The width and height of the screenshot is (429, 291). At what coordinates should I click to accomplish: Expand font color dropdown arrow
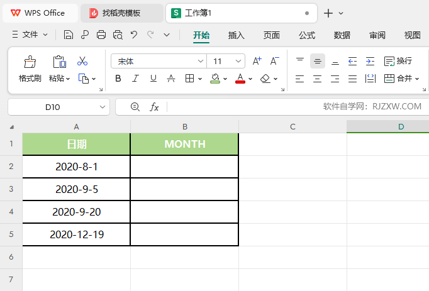(250, 79)
